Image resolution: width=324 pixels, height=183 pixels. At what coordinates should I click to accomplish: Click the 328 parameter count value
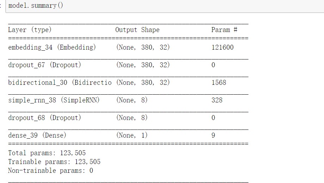tap(217, 100)
